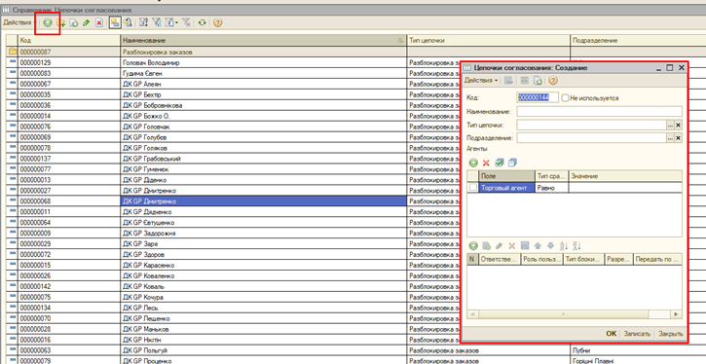
Task: Click the Подразделение column header
Action: (x=638, y=41)
